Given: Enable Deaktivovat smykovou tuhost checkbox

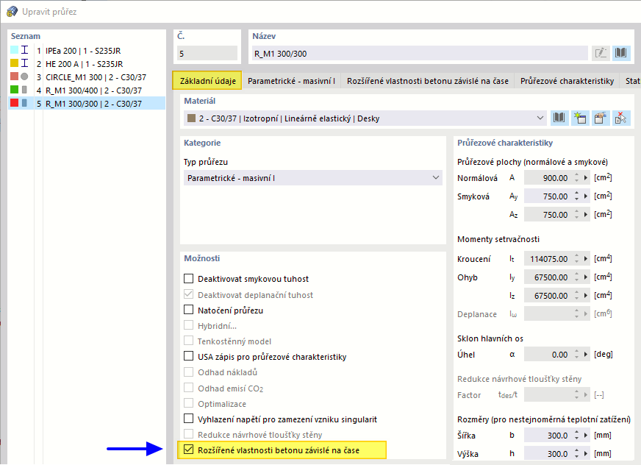Looking at the screenshot, I should pyautogui.click(x=188, y=279).
